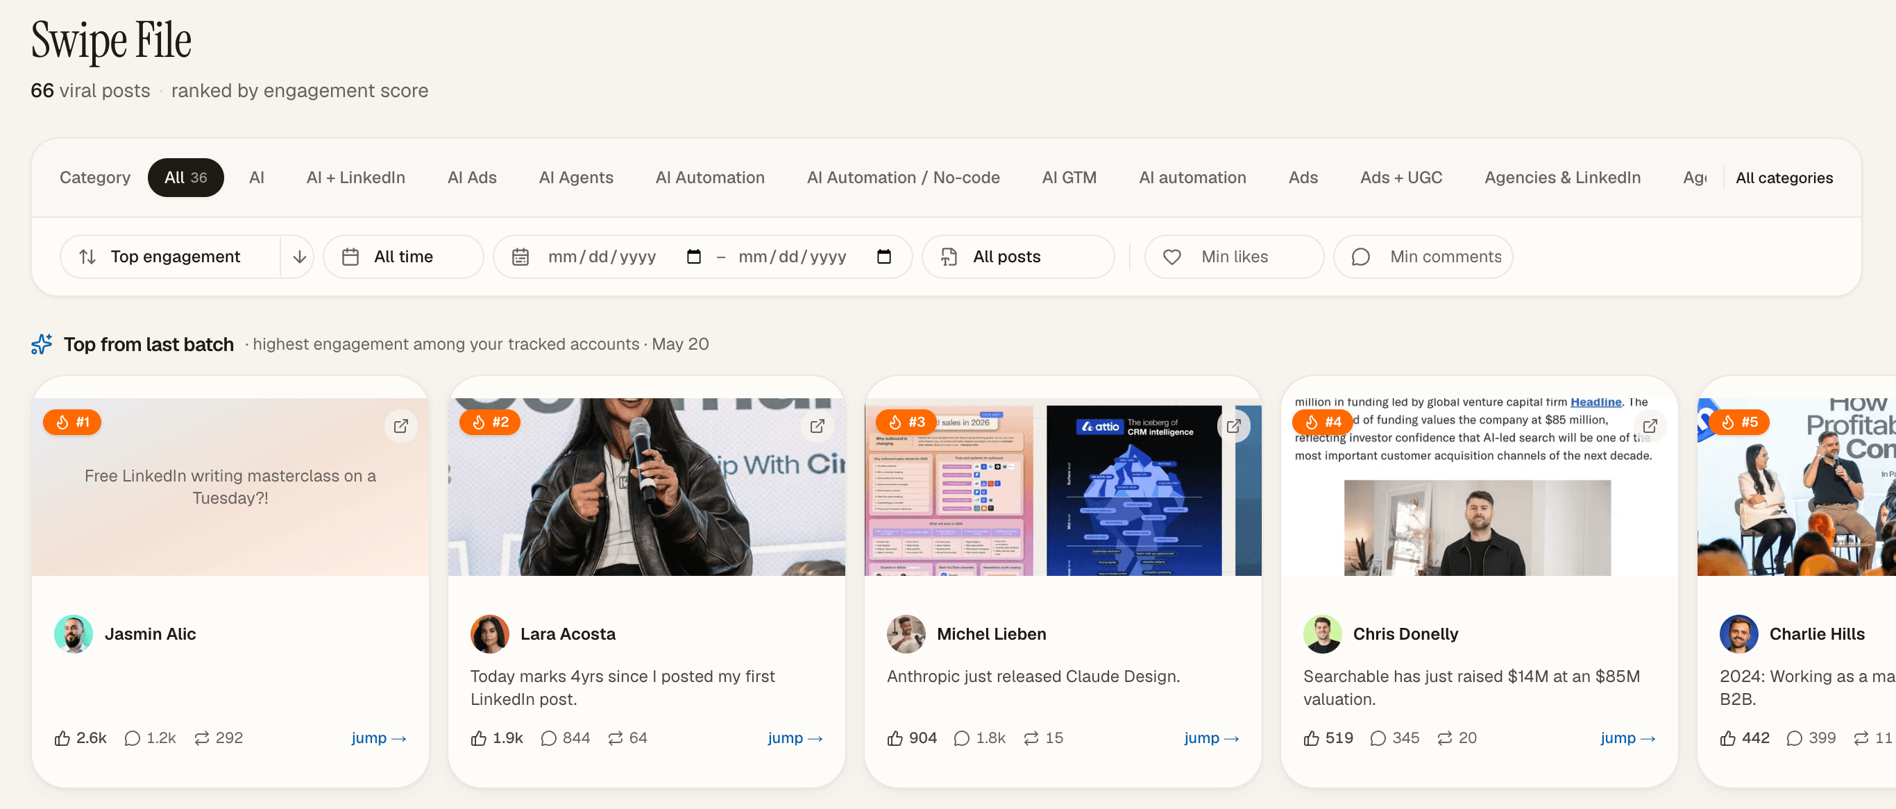Image resolution: width=1896 pixels, height=809 pixels.
Task: Click Charlie Hills' profile avatar
Action: [x=1739, y=633]
